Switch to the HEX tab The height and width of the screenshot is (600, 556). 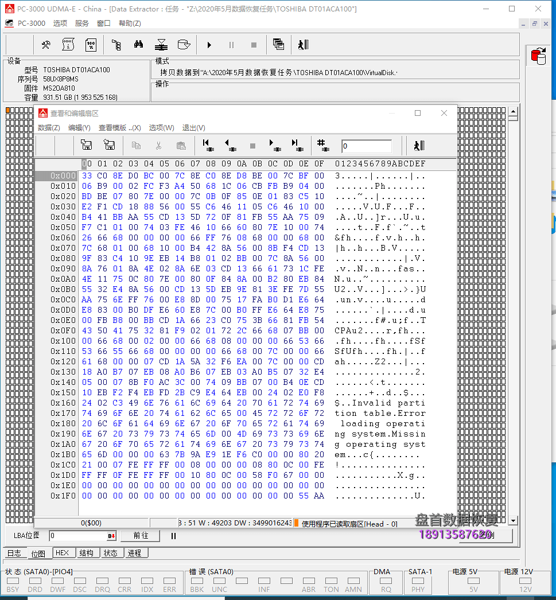(x=63, y=553)
